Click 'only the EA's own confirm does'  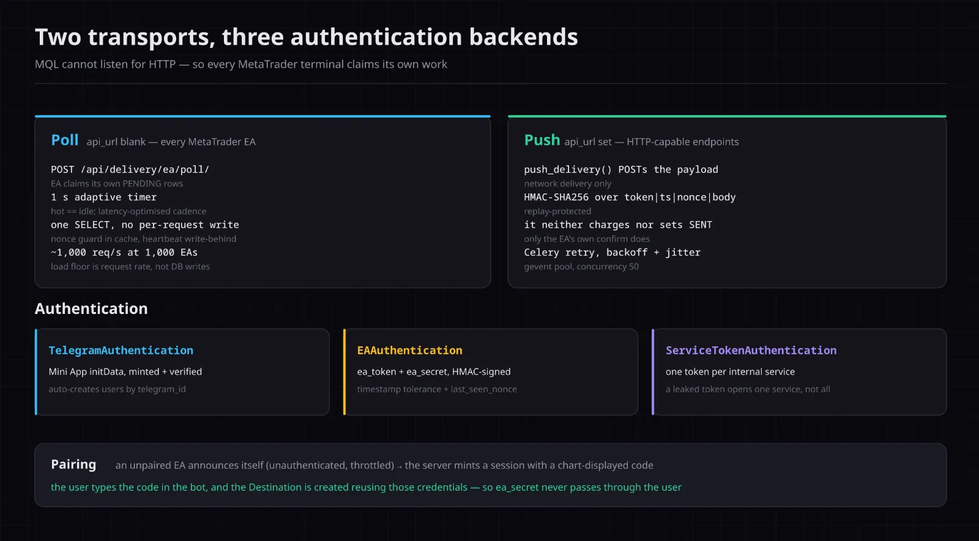587,239
